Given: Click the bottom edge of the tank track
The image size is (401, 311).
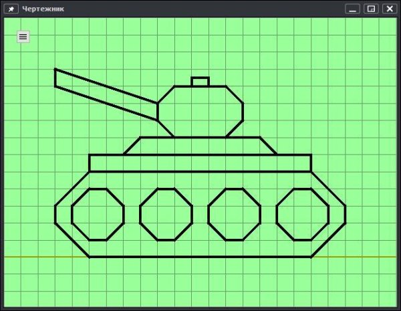Looking at the screenshot, I should pos(200,256).
